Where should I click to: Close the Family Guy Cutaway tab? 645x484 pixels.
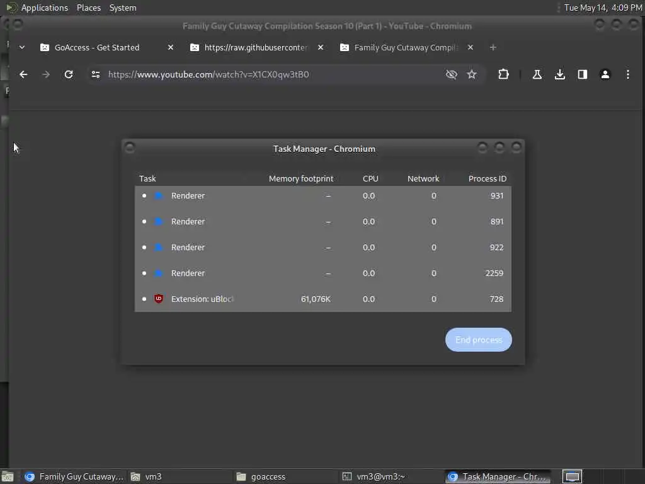pos(470,47)
